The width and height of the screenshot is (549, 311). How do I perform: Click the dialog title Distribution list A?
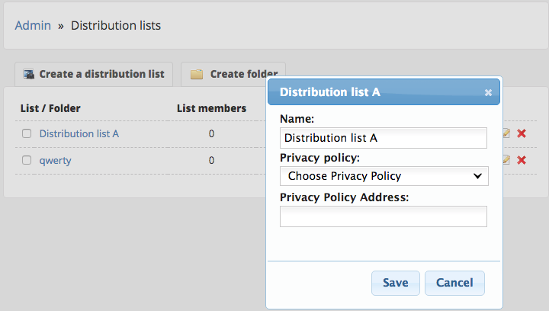pyautogui.click(x=330, y=92)
